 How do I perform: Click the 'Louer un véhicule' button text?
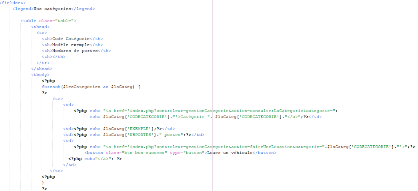tap(229, 153)
